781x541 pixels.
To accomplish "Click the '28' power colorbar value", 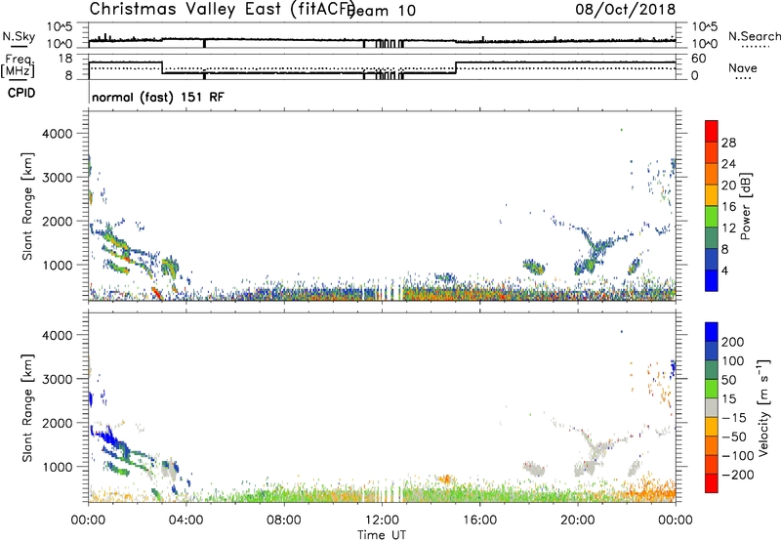I will 728,143.
